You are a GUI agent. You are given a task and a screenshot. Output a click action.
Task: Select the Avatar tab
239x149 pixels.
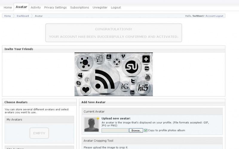[21, 7]
